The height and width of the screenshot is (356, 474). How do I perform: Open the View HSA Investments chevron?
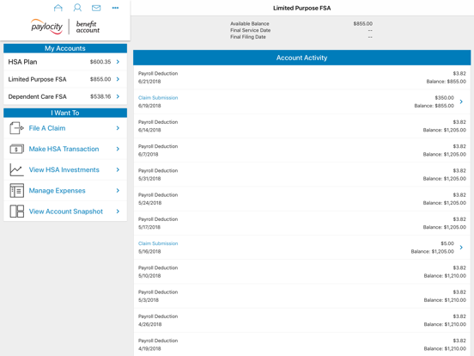[x=118, y=169]
